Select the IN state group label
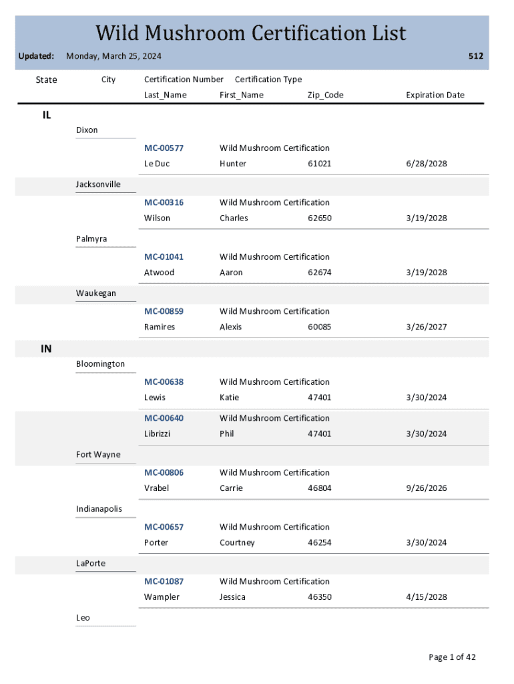 (x=47, y=349)
